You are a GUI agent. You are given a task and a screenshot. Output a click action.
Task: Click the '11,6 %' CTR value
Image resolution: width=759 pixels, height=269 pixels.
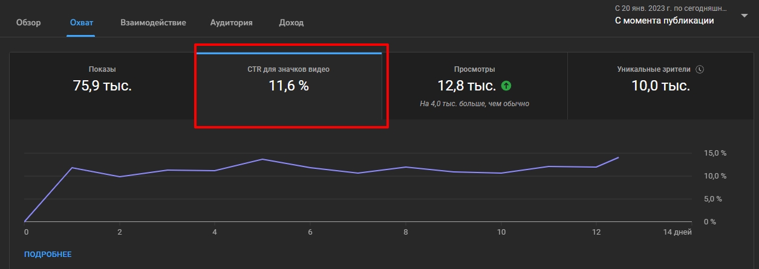pyautogui.click(x=288, y=86)
